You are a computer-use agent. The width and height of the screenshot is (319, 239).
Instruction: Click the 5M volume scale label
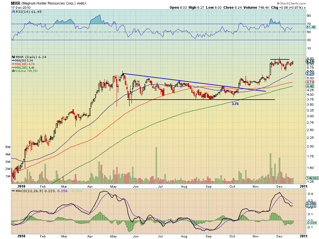[x=8, y=147]
